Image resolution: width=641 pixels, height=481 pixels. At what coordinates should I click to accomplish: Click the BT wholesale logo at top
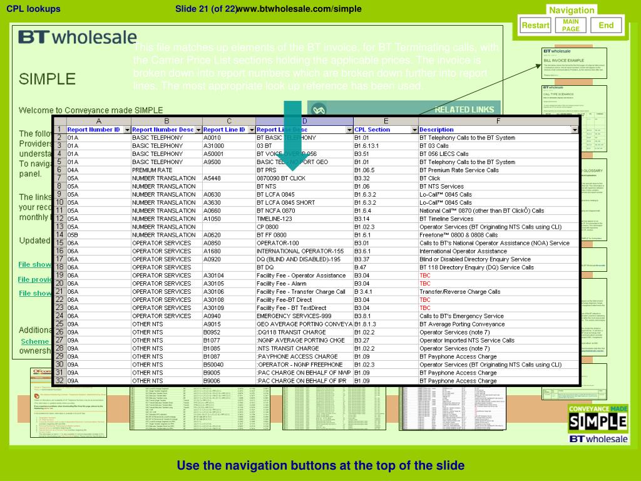point(77,37)
